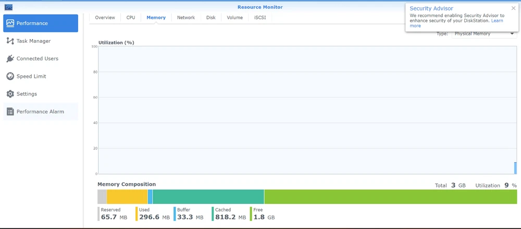The width and height of the screenshot is (521, 229).
Task: Click the yellow Used memory segment
Action: (127, 197)
